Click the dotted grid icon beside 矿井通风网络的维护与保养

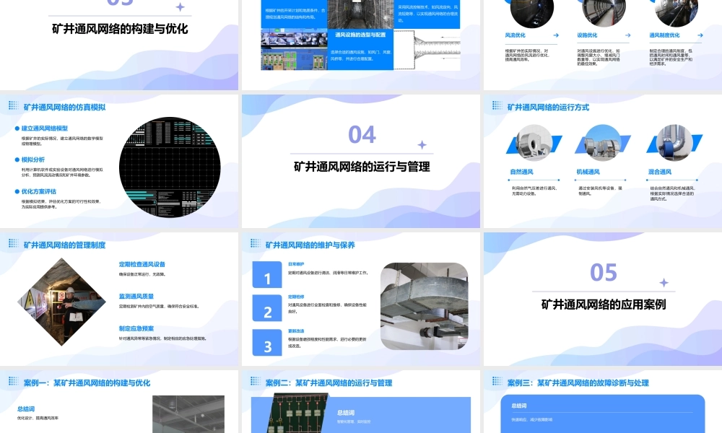(255, 244)
